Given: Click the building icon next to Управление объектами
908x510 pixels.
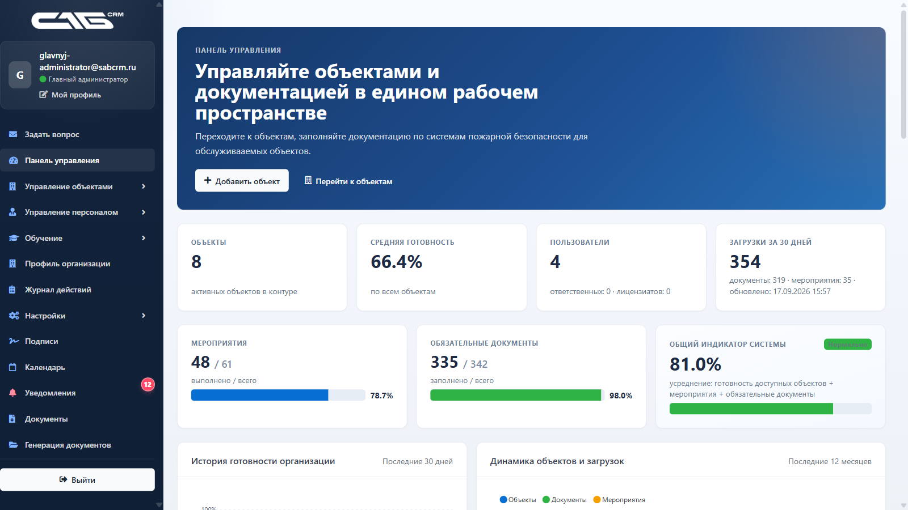Looking at the screenshot, I should [x=12, y=186].
